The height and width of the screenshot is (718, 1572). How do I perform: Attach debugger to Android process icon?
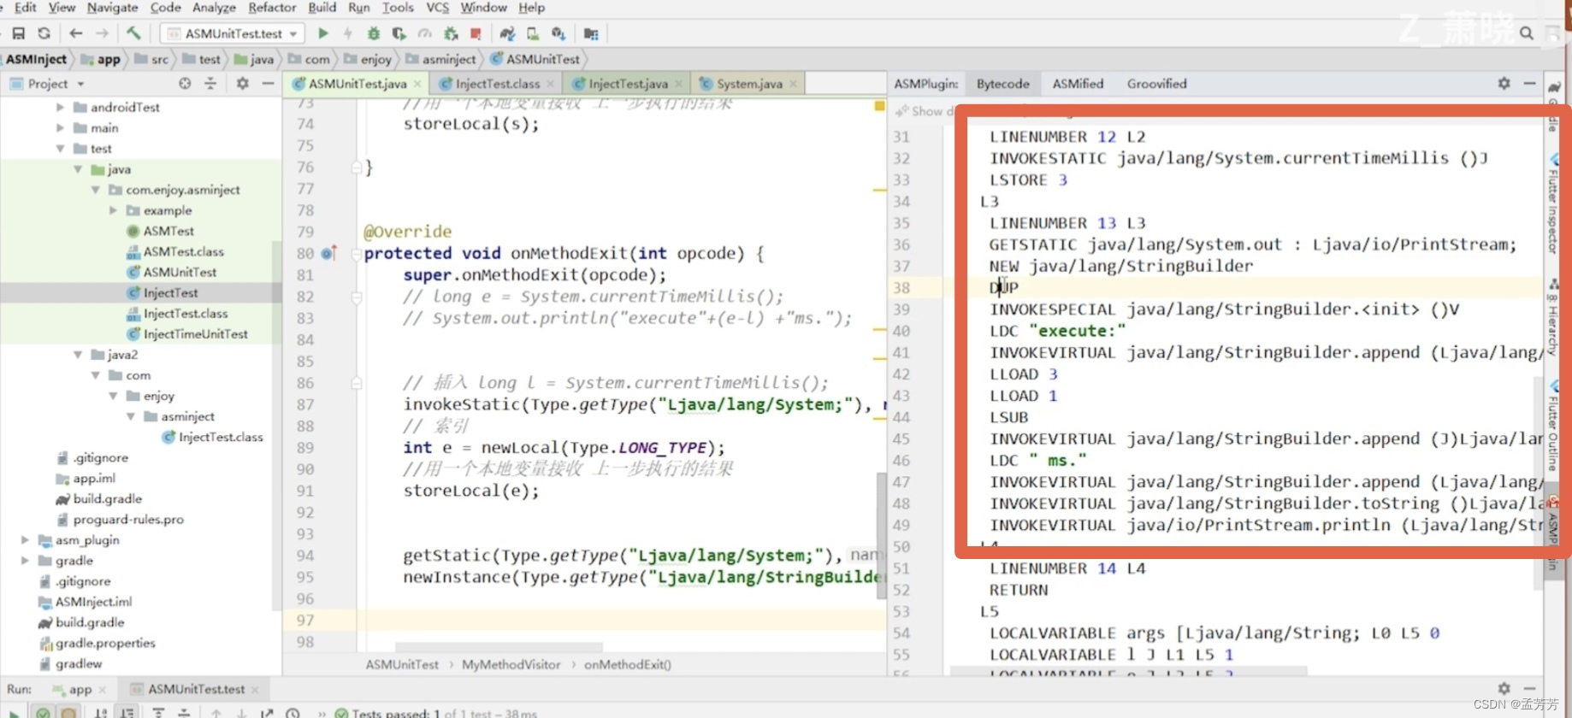click(451, 33)
